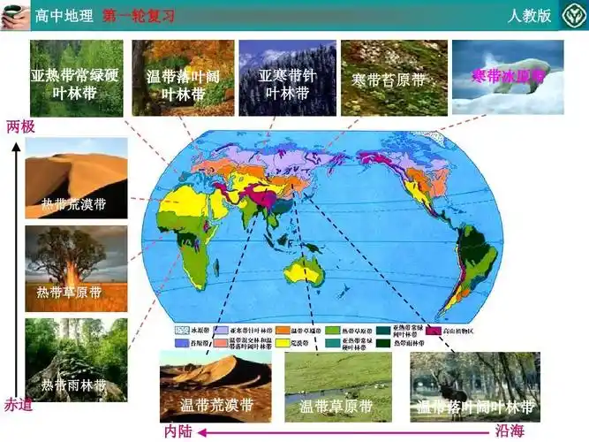Click the 热带雨林带 dark green legend swatch
The width and height of the screenshot is (589, 442).
click(x=383, y=343)
